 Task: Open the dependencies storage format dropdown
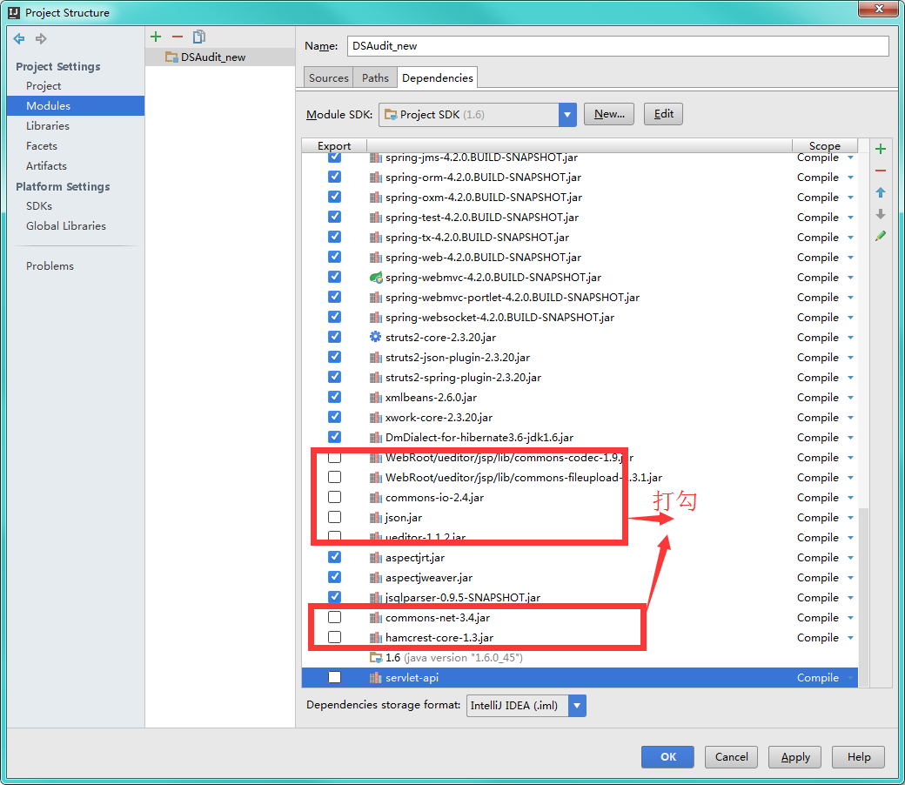[577, 705]
